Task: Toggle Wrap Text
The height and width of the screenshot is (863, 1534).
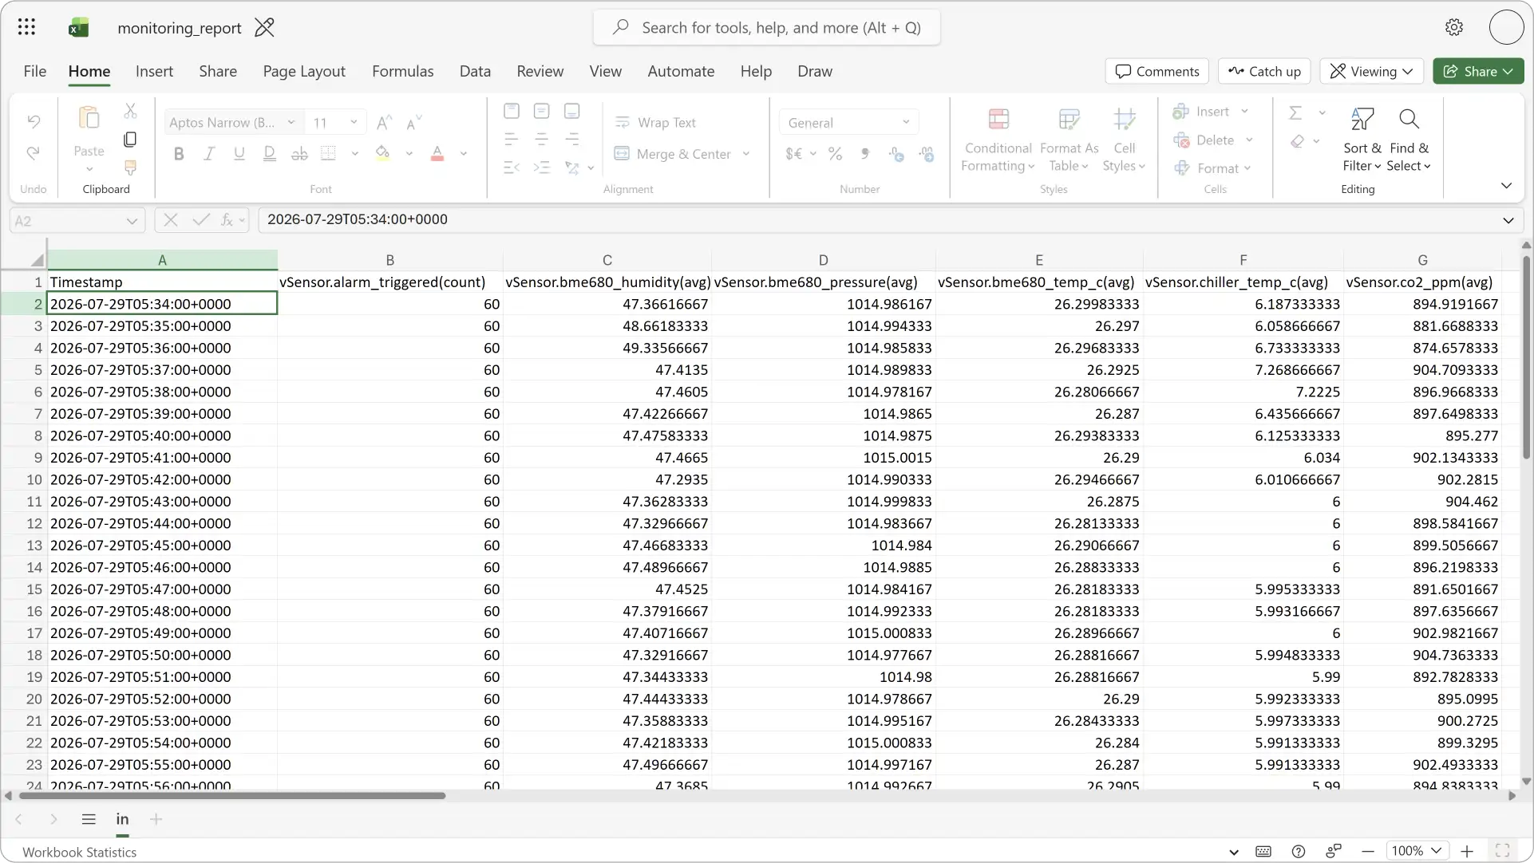Action: [656, 123]
